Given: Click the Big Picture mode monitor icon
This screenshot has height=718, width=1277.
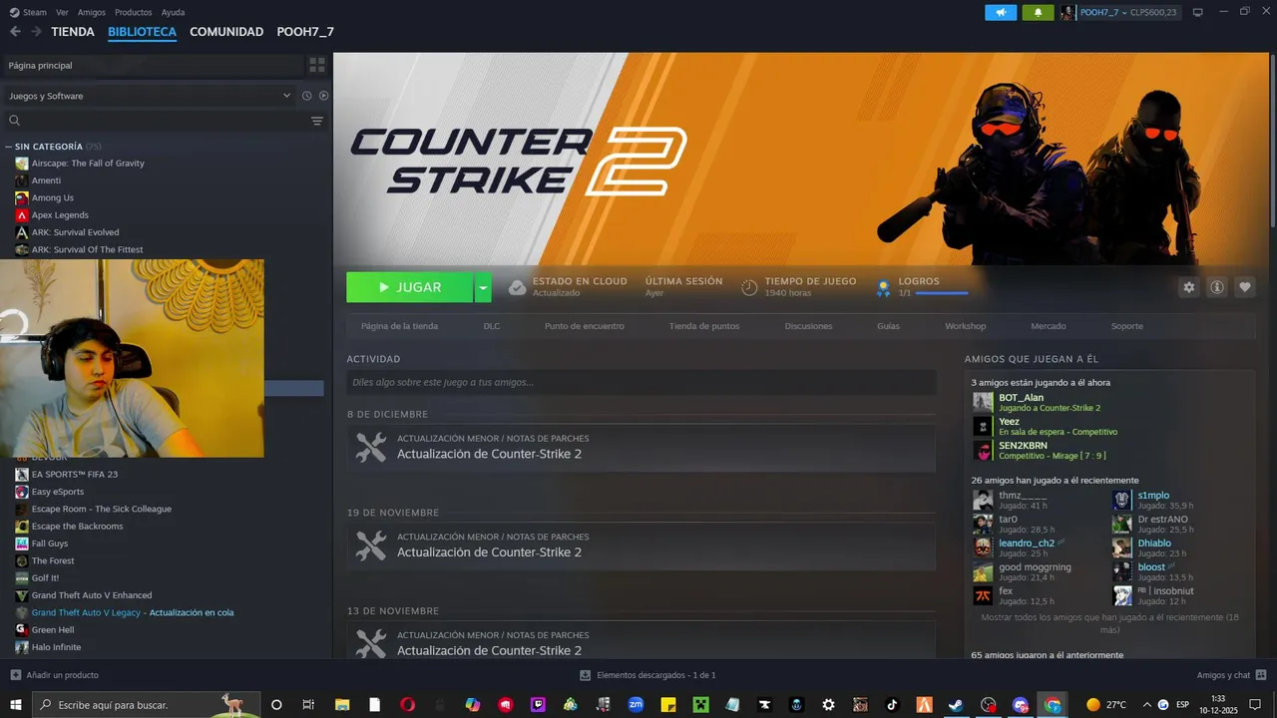Looking at the screenshot, I should [x=1198, y=12].
